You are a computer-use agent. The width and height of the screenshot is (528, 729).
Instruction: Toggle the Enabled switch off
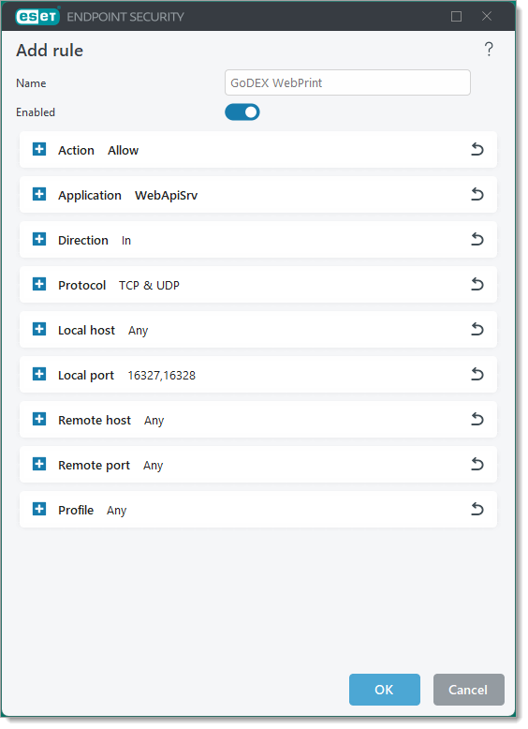[242, 112]
